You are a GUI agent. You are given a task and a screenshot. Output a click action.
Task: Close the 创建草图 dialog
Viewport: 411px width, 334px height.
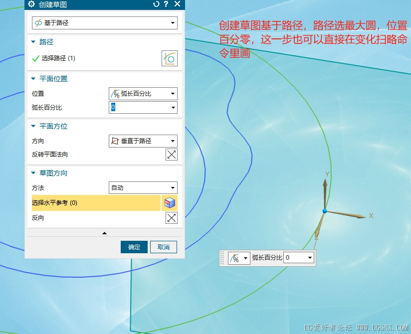[177, 4]
